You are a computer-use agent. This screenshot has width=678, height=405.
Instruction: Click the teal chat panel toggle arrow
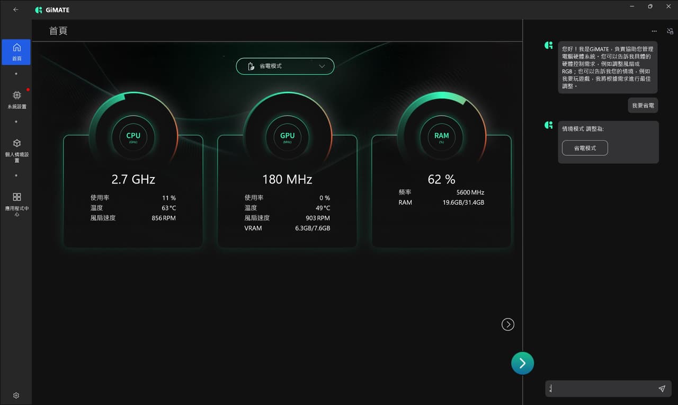click(522, 363)
